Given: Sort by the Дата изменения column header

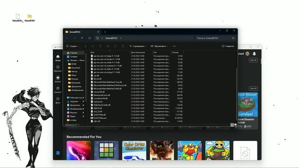Looking at the screenshot, I should (138, 52).
